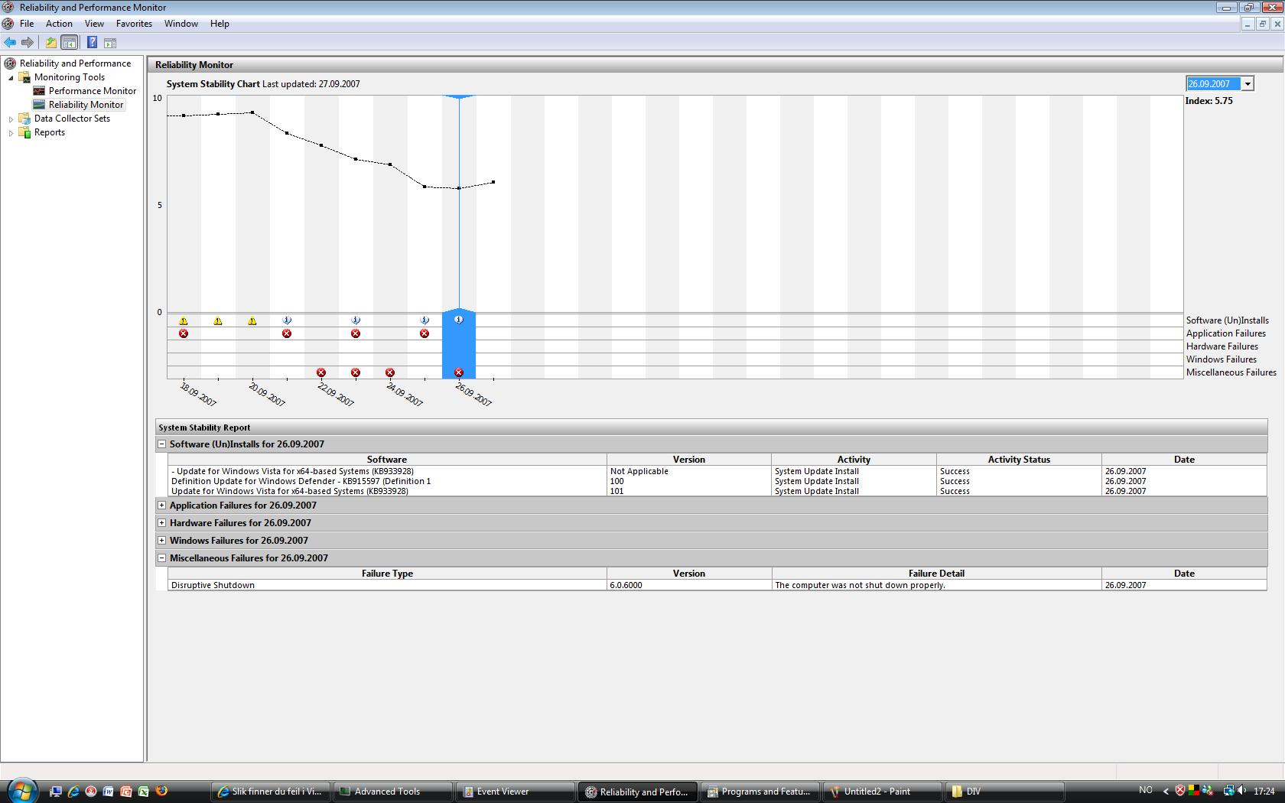
Task: Switch to Untitled2 - Paint taskbar button
Action: pyautogui.click(x=882, y=792)
